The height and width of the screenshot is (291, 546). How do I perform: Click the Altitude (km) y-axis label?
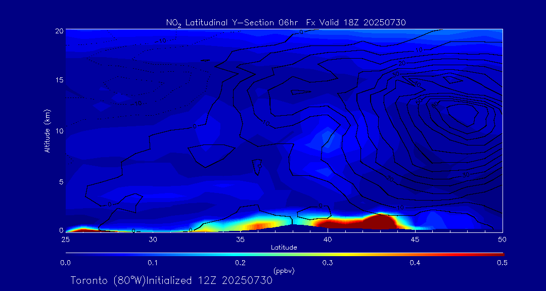48,131
